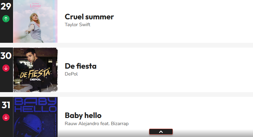Click the Bizarrap featured artist text
This screenshot has height=137, width=253.
click(120, 124)
